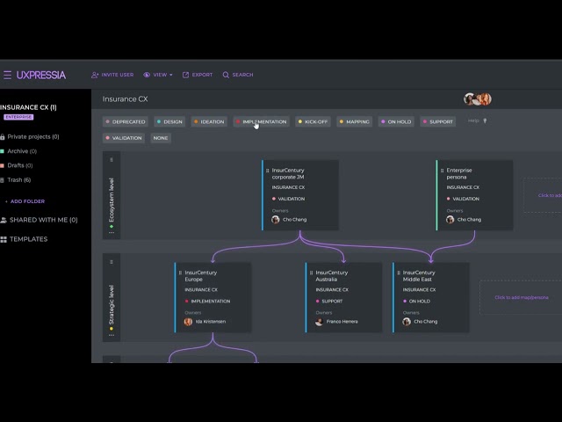
Task: Open the InsurCentury Europe card title
Action: 201,276
